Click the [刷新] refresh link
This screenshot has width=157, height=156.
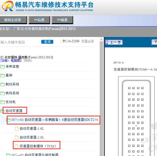(x=28, y=60)
